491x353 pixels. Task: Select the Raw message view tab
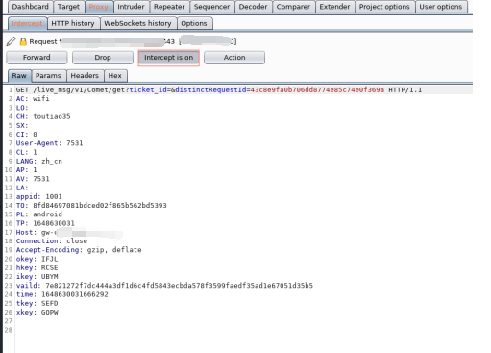pyautogui.click(x=19, y=76)
